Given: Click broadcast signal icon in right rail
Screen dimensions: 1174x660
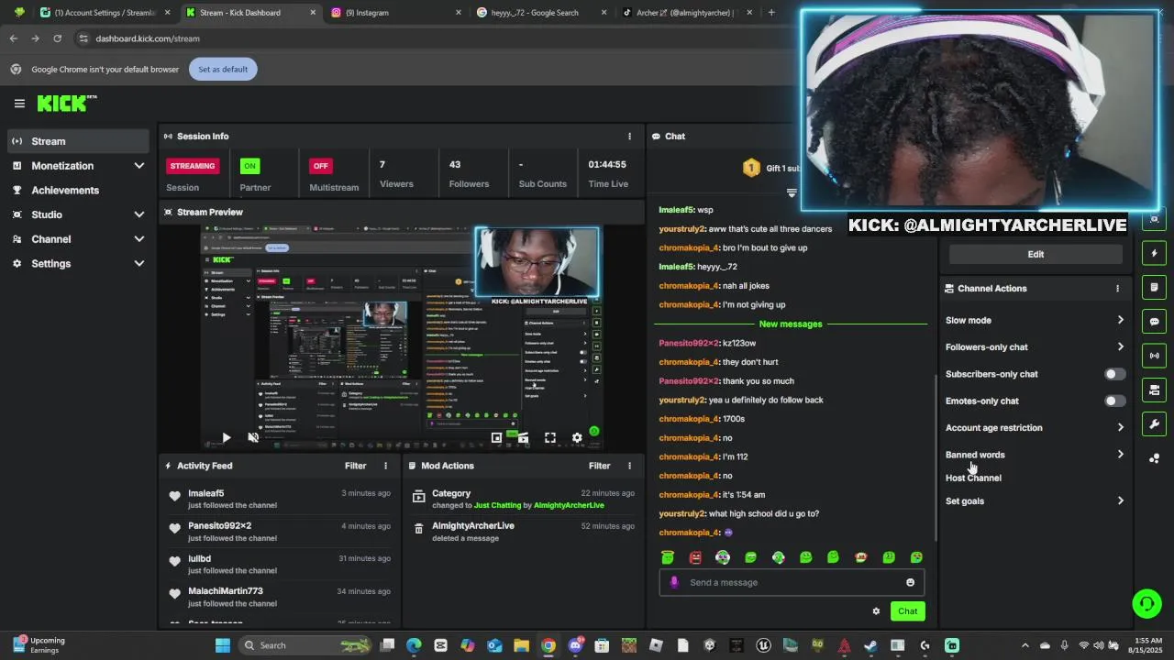Looking at the screenshot, I should (1154, 356).
